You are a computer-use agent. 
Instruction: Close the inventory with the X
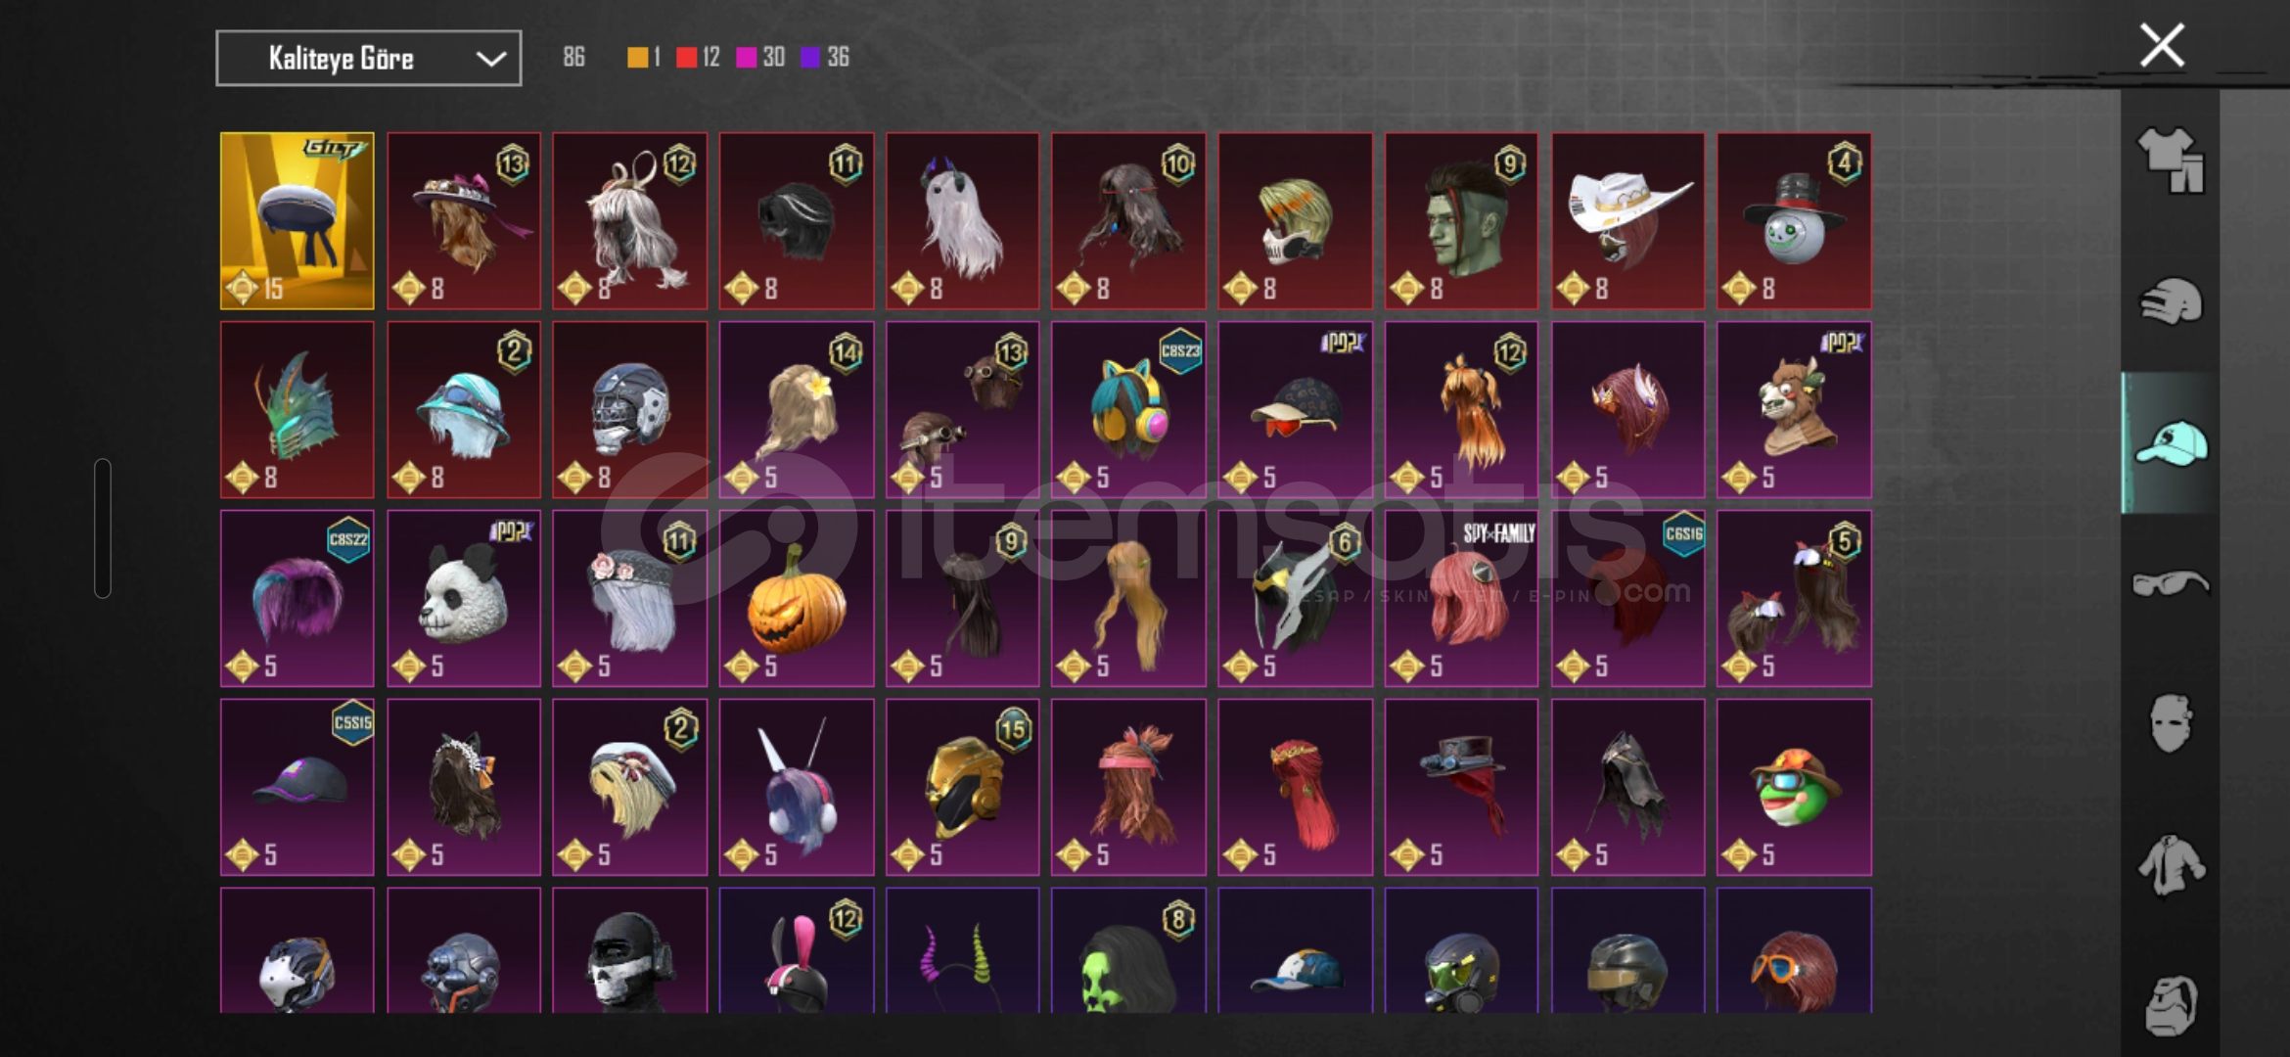2162,45
